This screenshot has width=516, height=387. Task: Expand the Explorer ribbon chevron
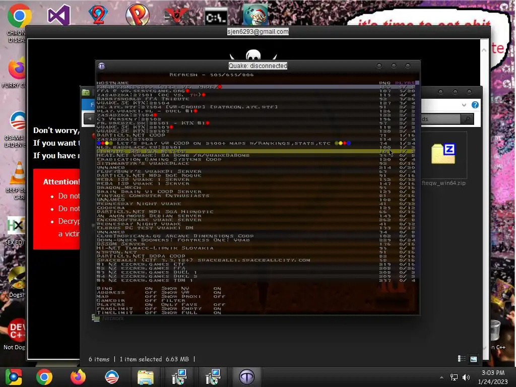coord(464,105)
